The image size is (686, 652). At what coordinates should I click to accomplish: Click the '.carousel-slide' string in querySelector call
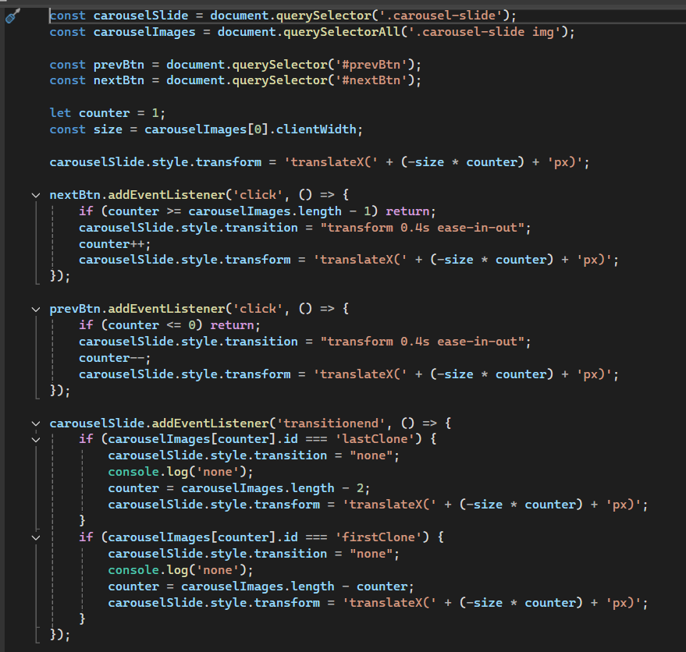440,16
